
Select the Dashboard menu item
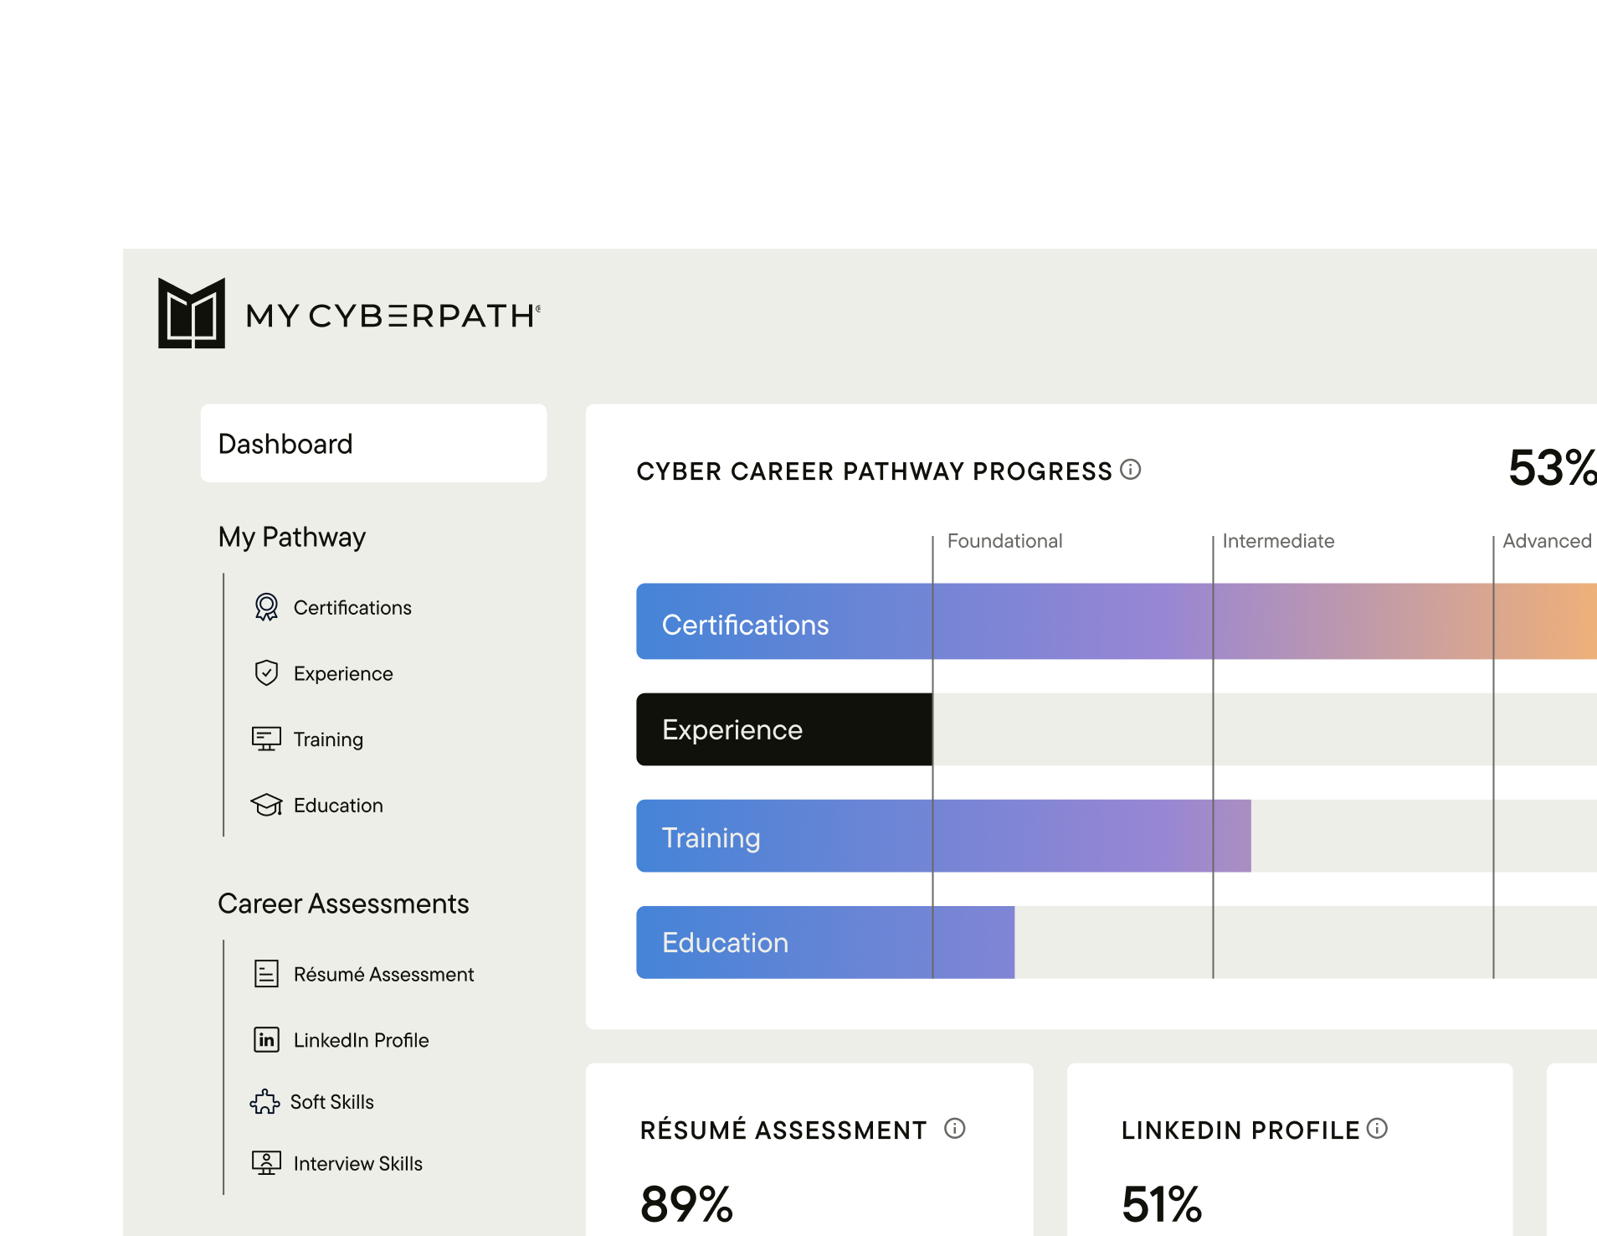373,443
